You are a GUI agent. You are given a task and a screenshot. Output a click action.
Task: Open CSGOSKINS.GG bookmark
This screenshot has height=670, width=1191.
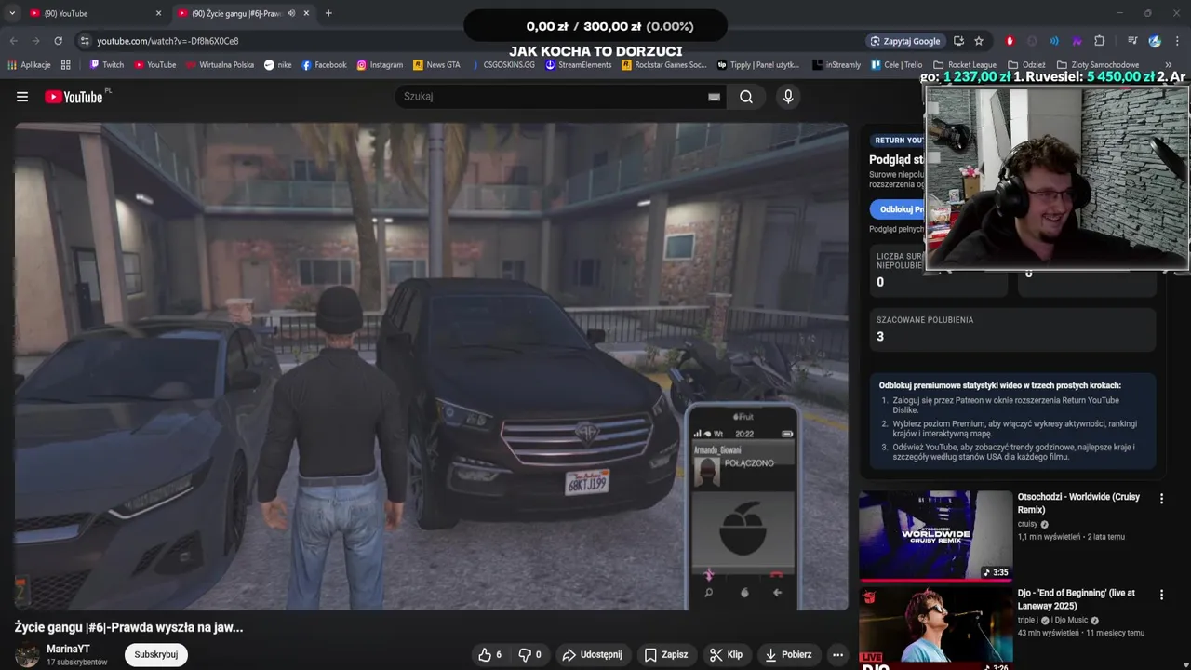coord(502,65)
